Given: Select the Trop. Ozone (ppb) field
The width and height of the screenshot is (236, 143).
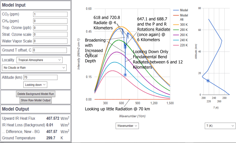Looking at the screenshot, I should [x=50, y=28].
